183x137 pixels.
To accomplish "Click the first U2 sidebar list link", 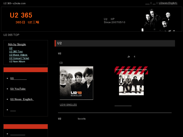I will 18,78.
